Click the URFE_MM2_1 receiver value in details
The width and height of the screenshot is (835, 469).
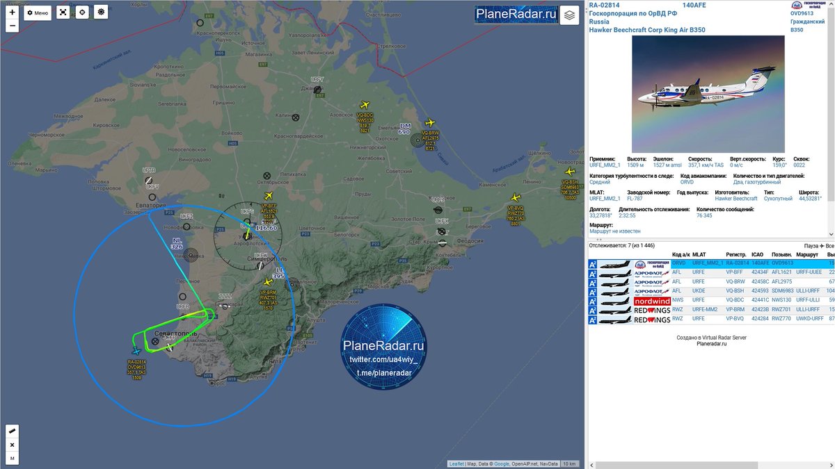604,165
